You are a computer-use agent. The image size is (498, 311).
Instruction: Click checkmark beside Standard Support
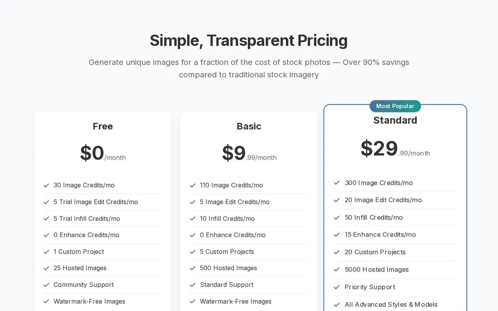(x=193, y=285)
